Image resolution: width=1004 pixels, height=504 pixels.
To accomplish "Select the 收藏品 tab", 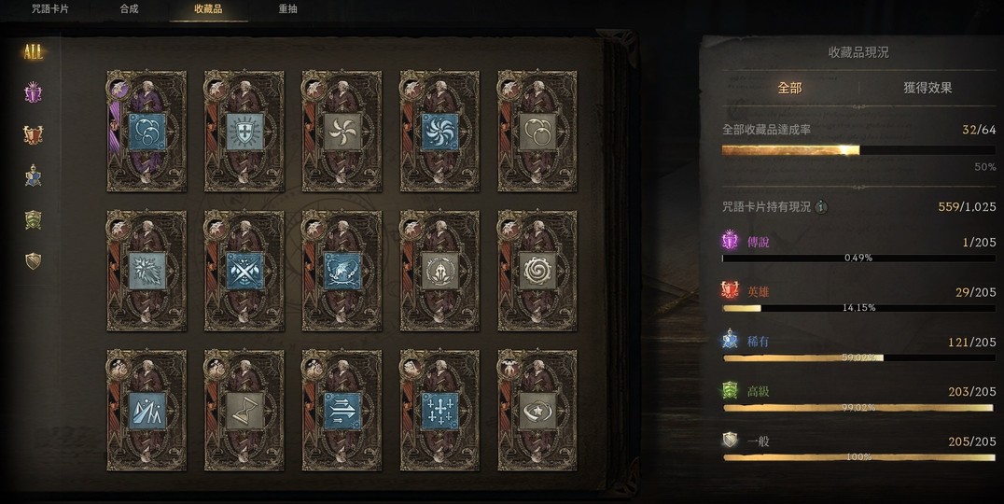I will coord(208,9).
